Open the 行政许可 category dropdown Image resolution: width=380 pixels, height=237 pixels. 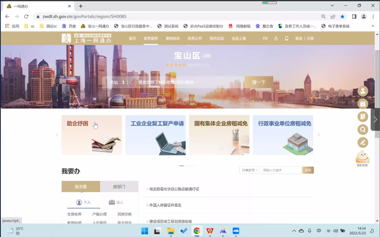[249, 170]
